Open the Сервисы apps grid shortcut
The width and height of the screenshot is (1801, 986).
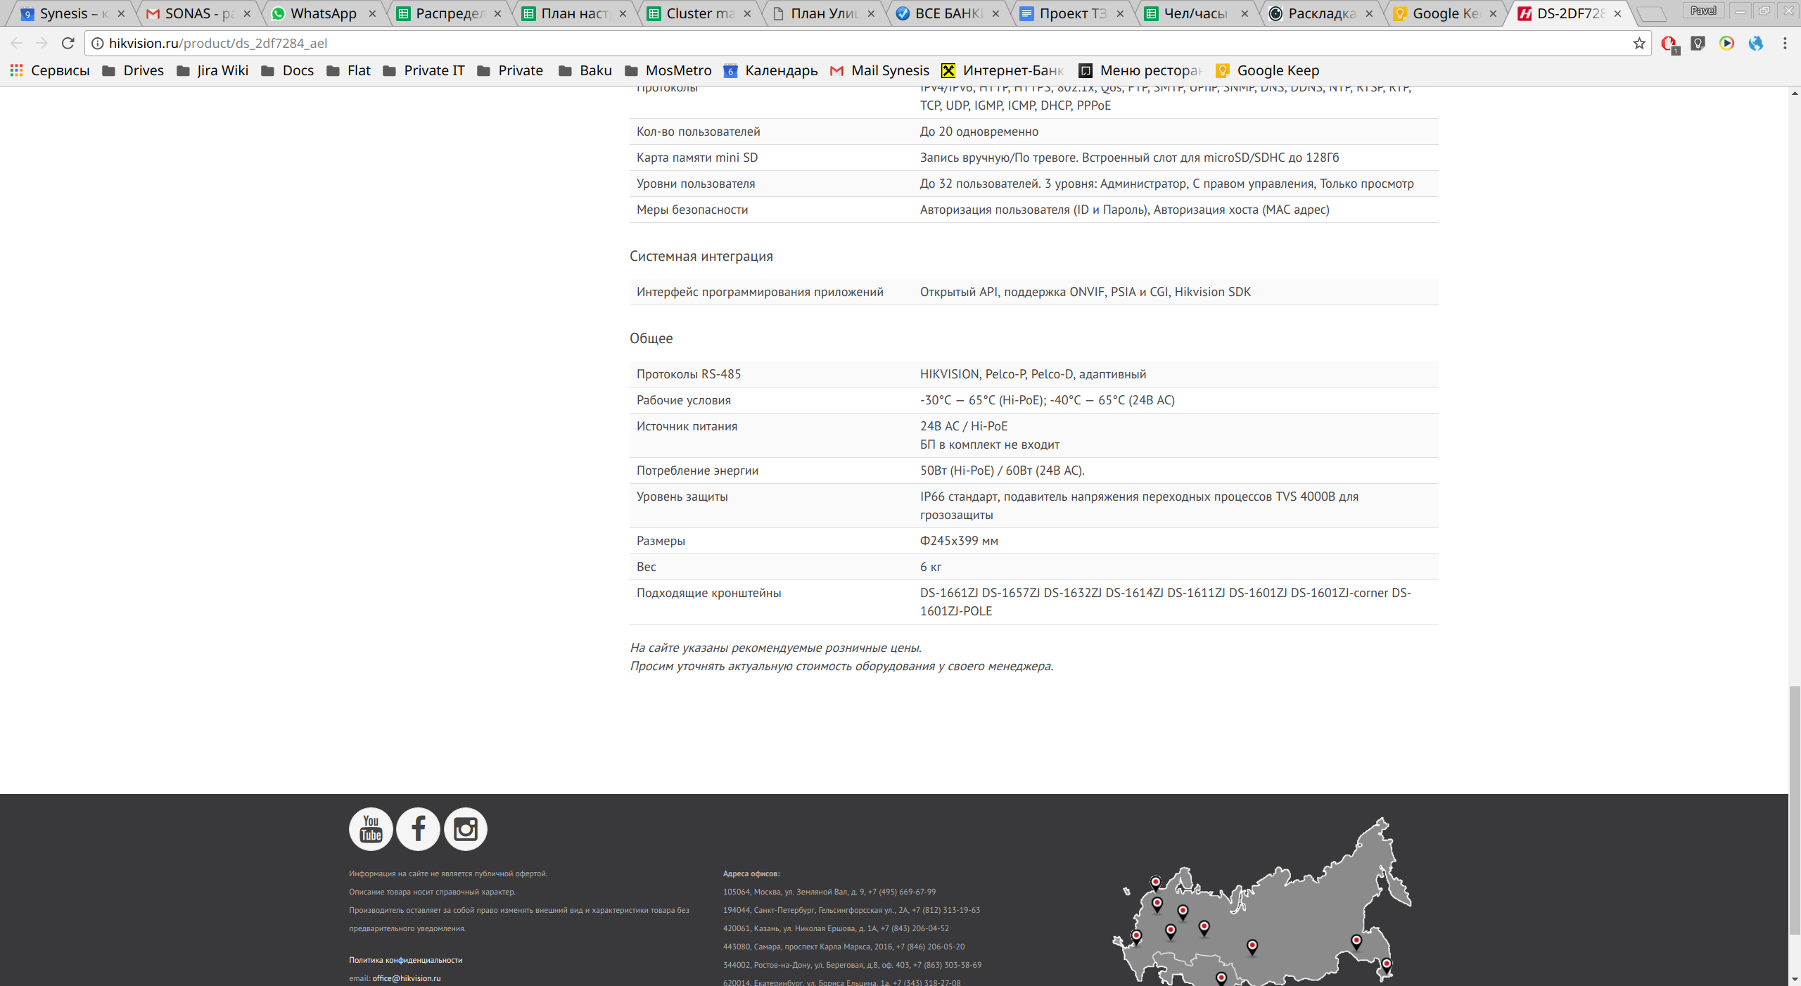[x=50, y=70]
